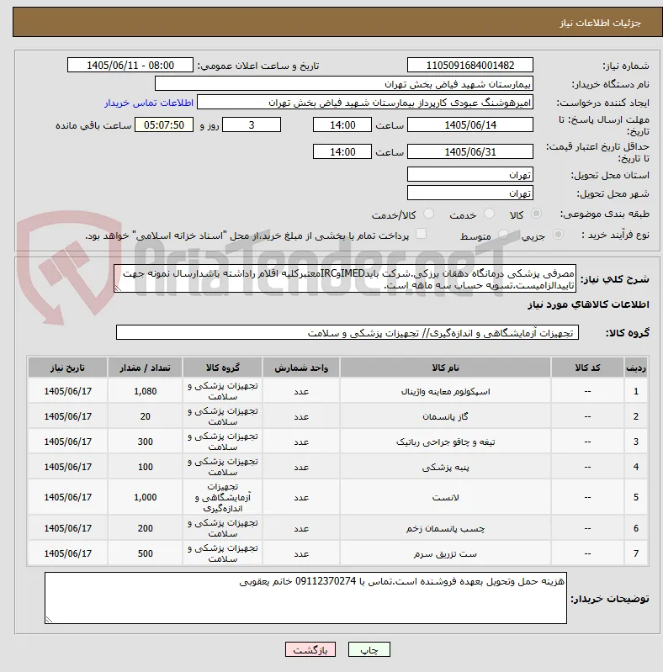Click quantity 1,080 in row 1
Image resolution: width=663 pixels, height=672 pixels.
(146, 391)
